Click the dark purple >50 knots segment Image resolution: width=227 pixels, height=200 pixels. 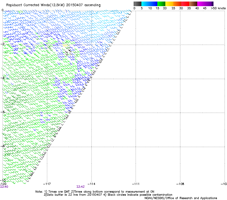point(213,4)
